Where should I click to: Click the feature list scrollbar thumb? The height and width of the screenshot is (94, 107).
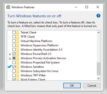click(99, 69)
